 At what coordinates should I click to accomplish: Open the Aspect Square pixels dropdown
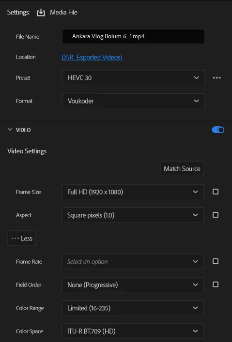132,215
